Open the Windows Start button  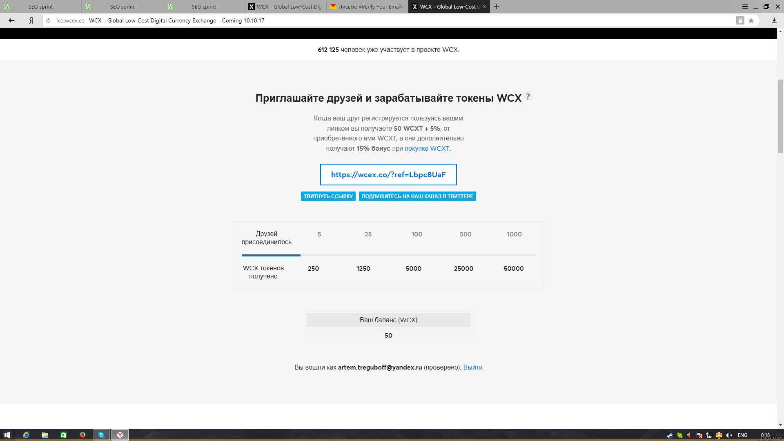pyautogui.click(x=7, y=435)
